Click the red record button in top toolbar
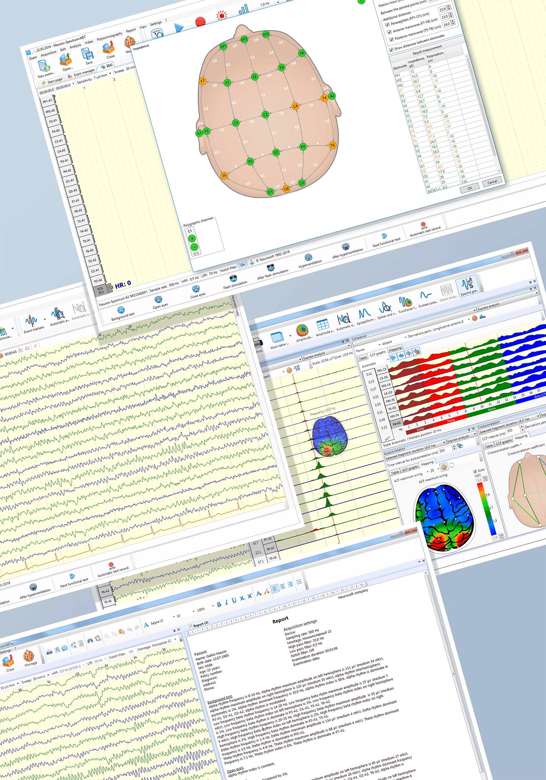Viewport: 546px width, 780px height. [200, 22]
